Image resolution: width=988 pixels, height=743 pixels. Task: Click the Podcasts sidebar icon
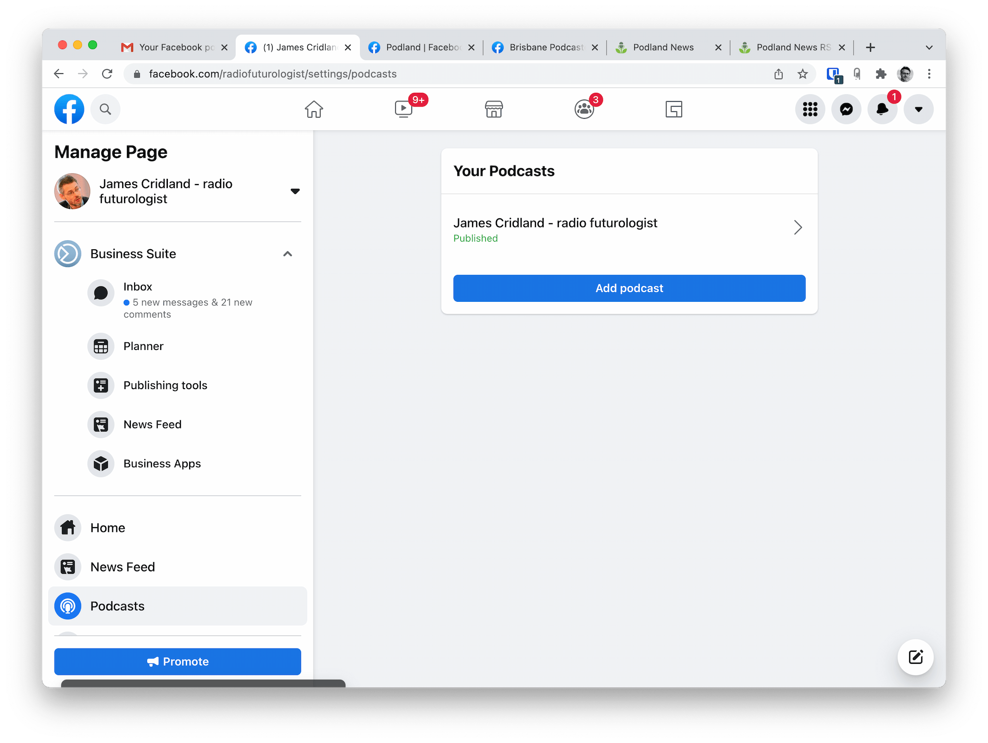[x=68, y=606]
